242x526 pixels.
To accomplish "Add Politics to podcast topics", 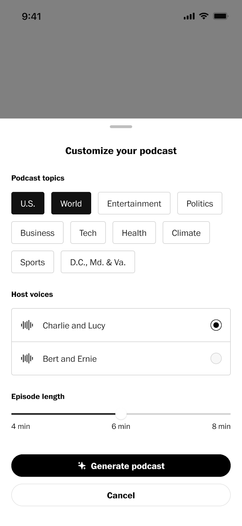I will (x=200, y=203).
